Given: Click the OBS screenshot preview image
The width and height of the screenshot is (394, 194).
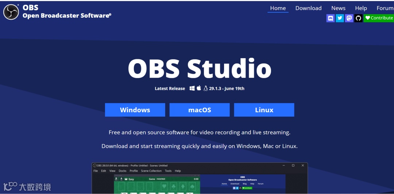Looking at the screenshot, I should (x=200, y=178).
